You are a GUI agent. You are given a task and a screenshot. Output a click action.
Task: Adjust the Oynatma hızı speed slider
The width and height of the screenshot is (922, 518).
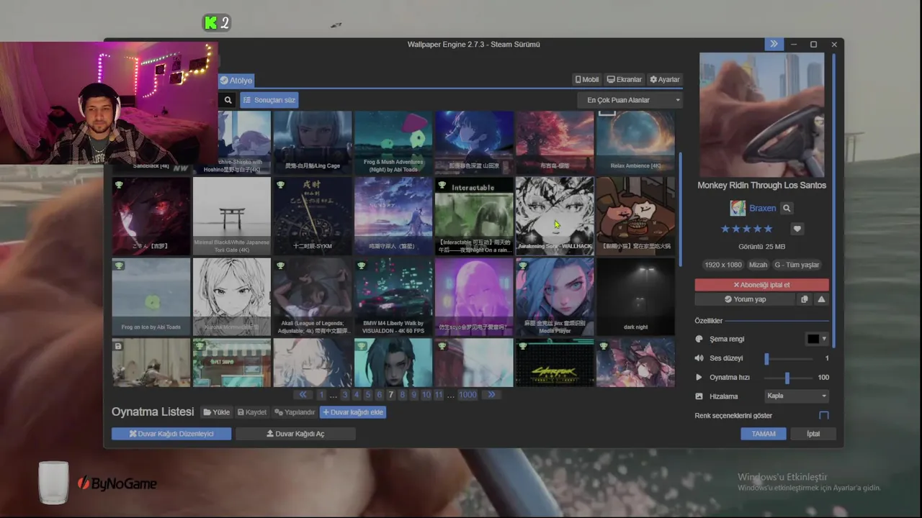click(788, 378)
